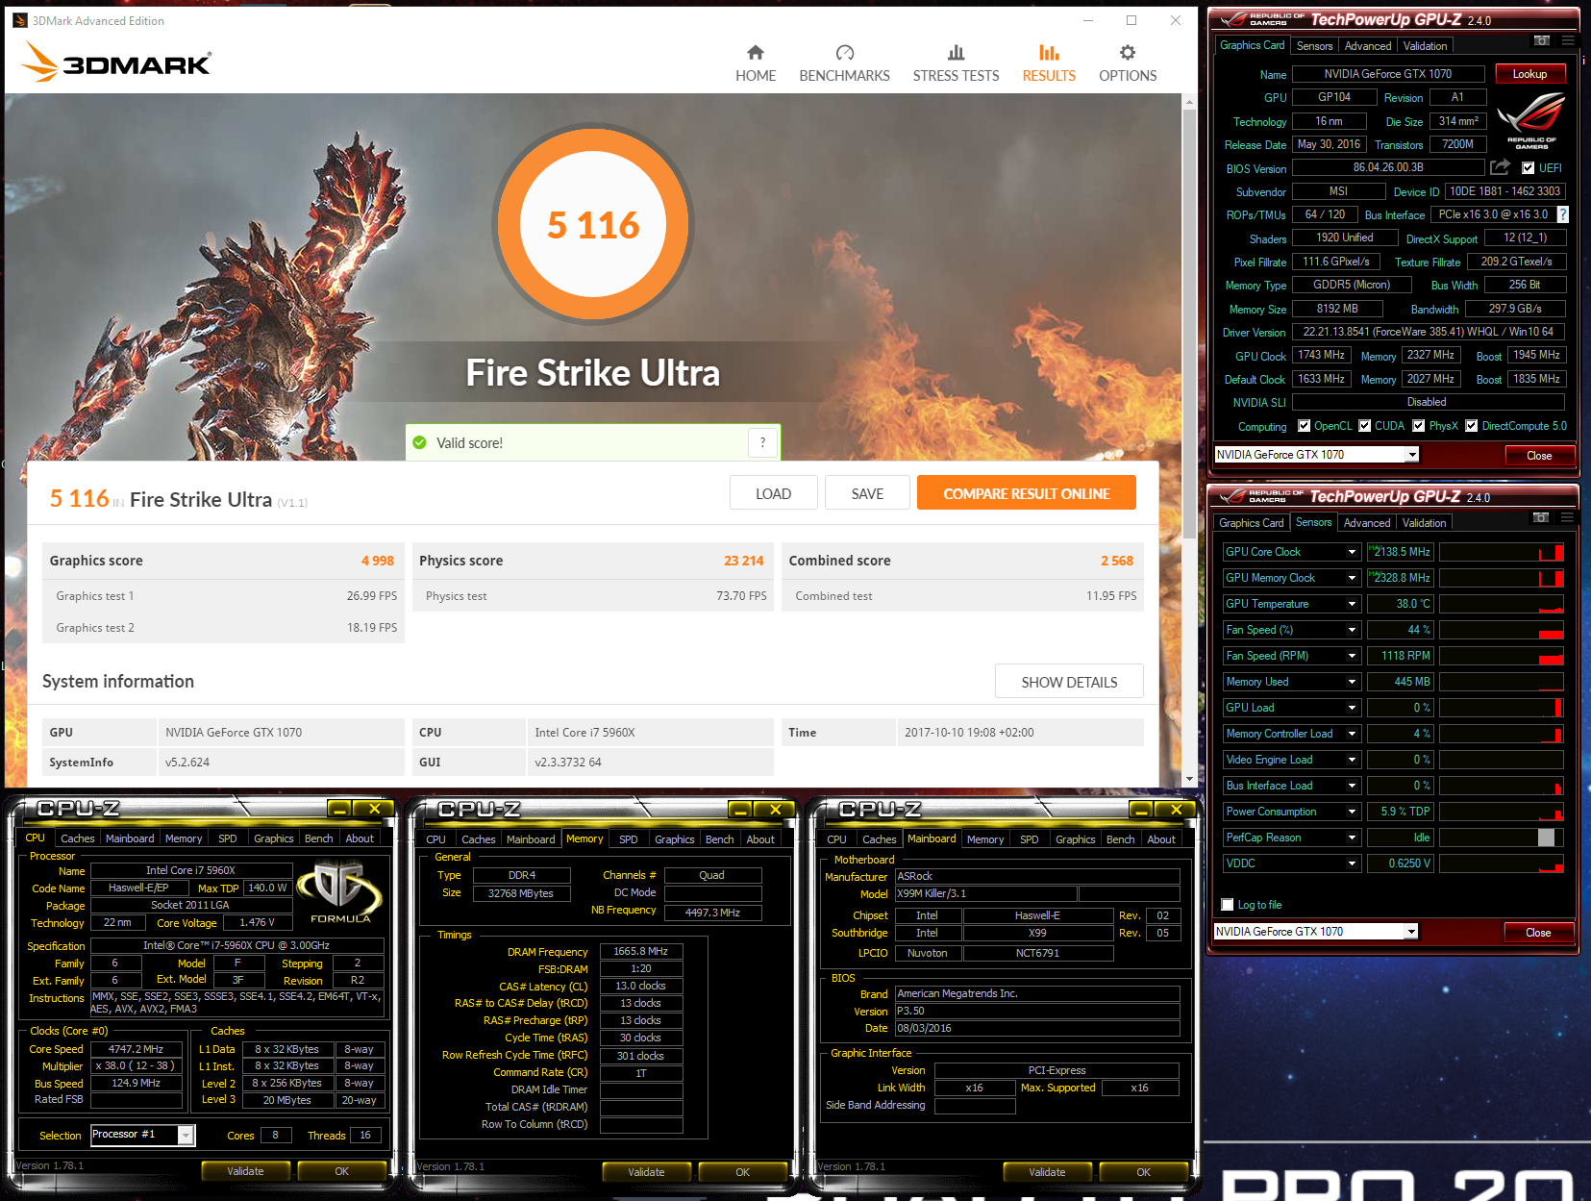Click the question mark beside Valid score
This screenshot has width=1591, height=1201.
pos(763,442)
